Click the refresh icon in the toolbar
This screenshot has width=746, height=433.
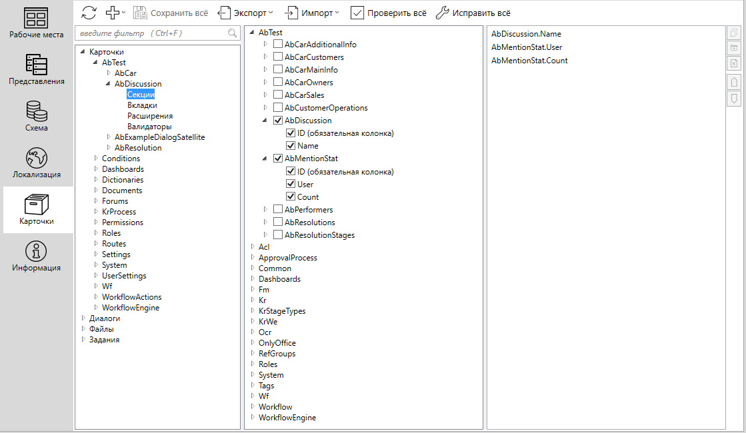pyautogui.click(x=89, y=13)
